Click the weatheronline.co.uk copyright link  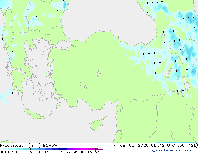pos(172,150)
